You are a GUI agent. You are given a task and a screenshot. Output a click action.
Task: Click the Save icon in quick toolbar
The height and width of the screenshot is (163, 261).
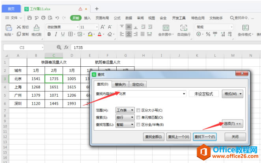click(x=30, y=18)
